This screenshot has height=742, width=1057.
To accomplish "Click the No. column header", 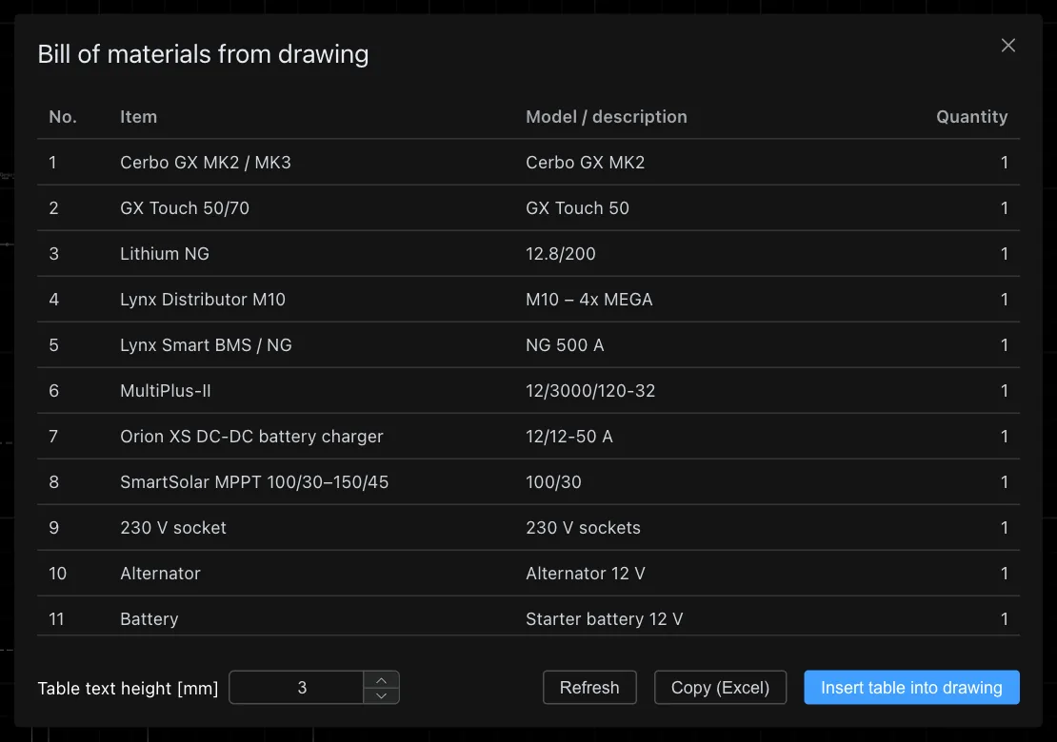I will [63, 116].
